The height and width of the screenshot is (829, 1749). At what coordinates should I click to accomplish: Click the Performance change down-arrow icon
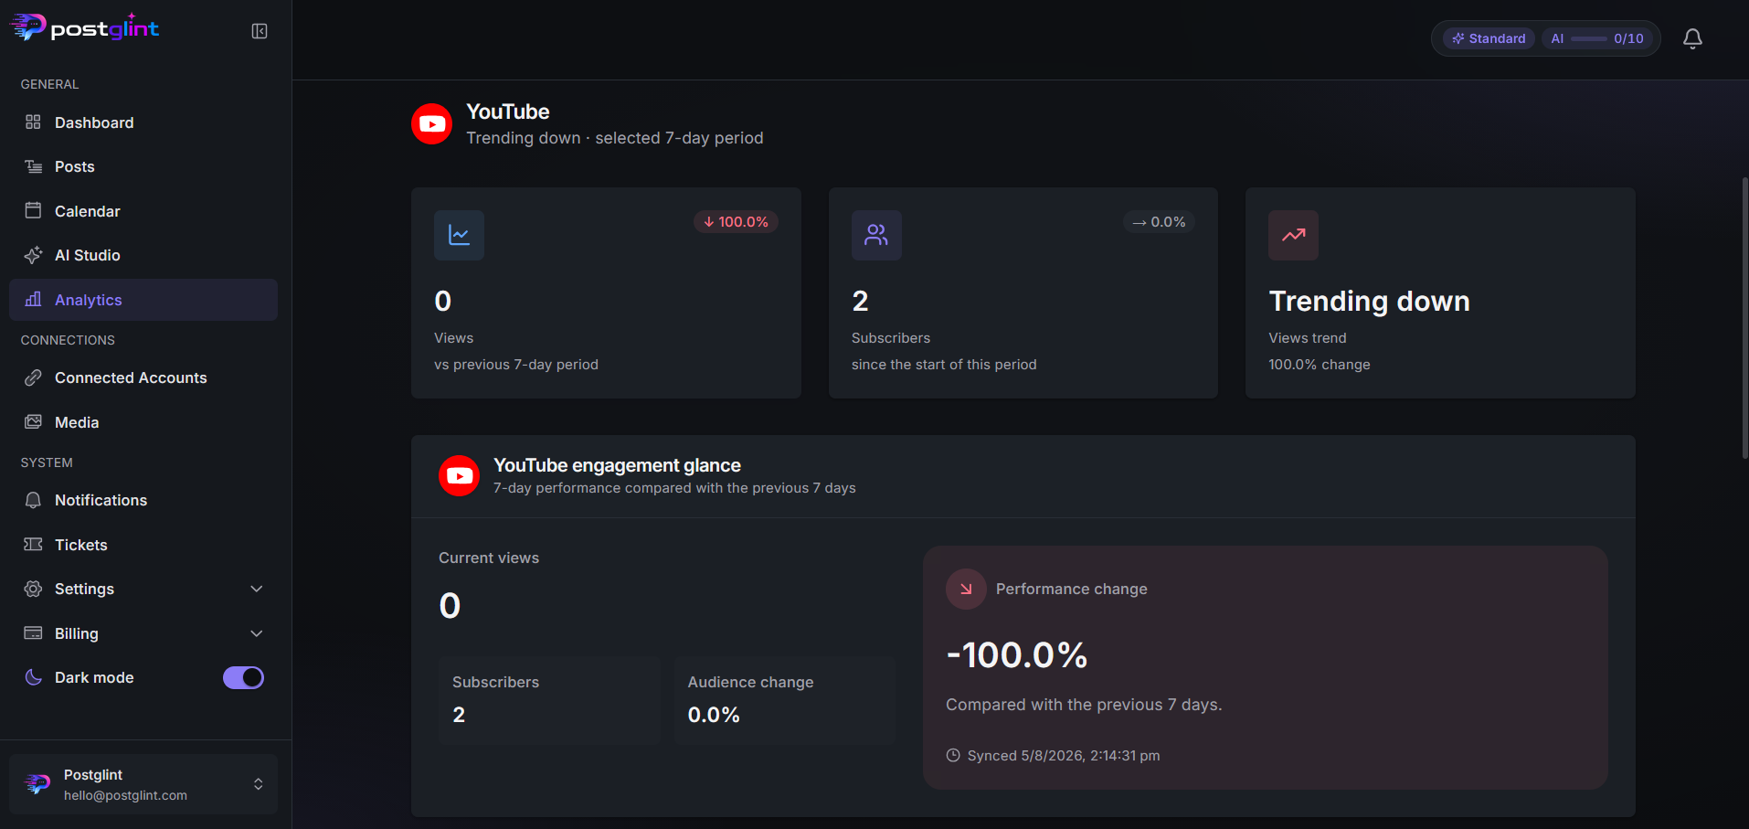pyautogui.click(x=966, y=589)
